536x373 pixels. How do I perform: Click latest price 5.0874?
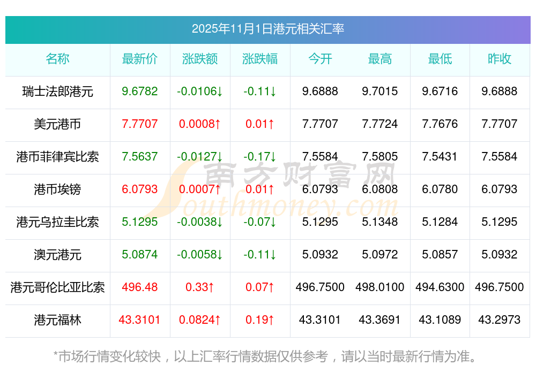coord(140,254)
